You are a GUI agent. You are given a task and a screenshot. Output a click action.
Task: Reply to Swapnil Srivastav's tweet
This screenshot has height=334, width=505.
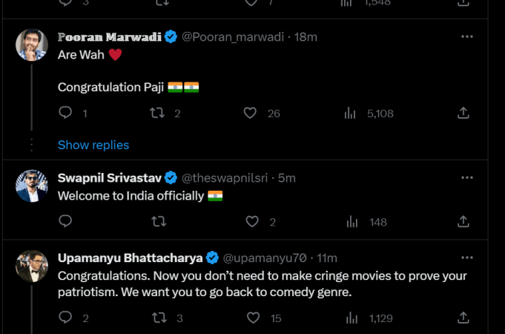(65, 221)
